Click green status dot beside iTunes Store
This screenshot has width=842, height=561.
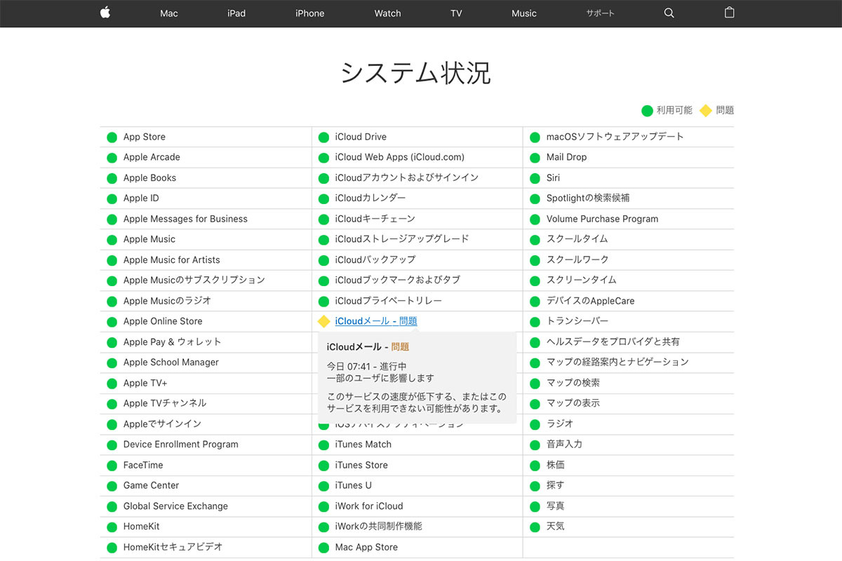(323, 466)
